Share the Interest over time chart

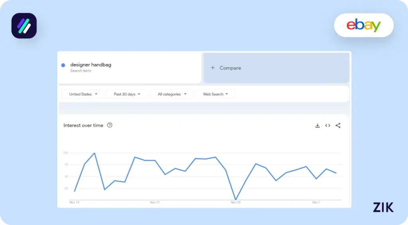[338, 126]
